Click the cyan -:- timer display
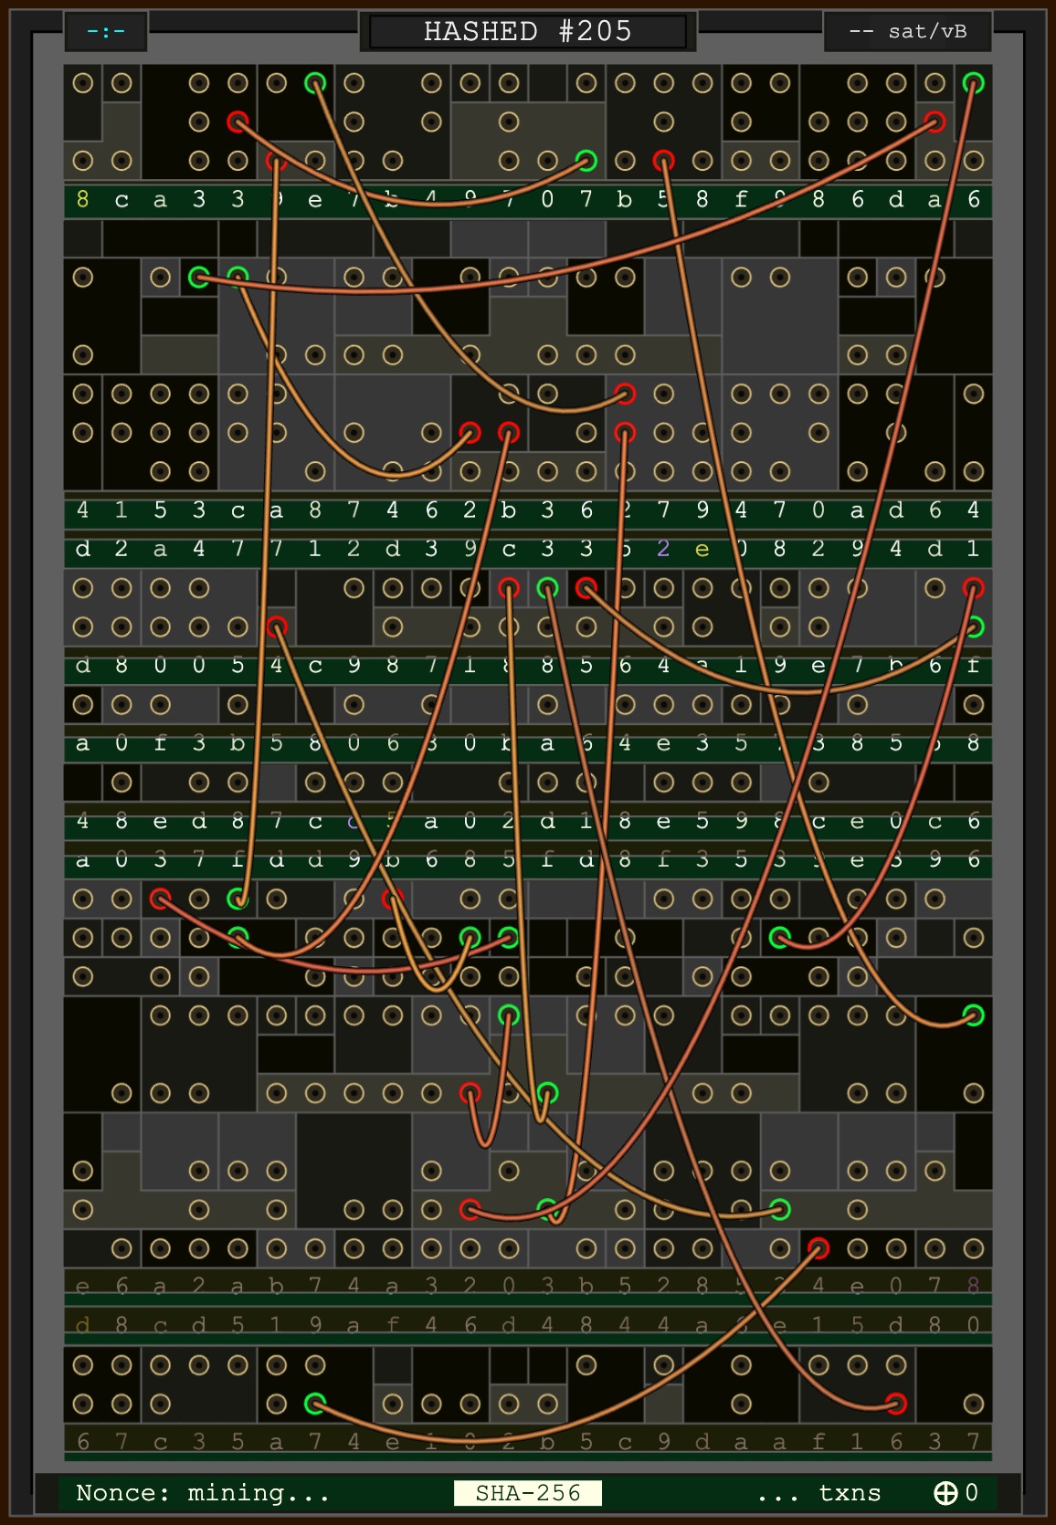Screen dimensions: 1056x1525 [x=106, y=31]
